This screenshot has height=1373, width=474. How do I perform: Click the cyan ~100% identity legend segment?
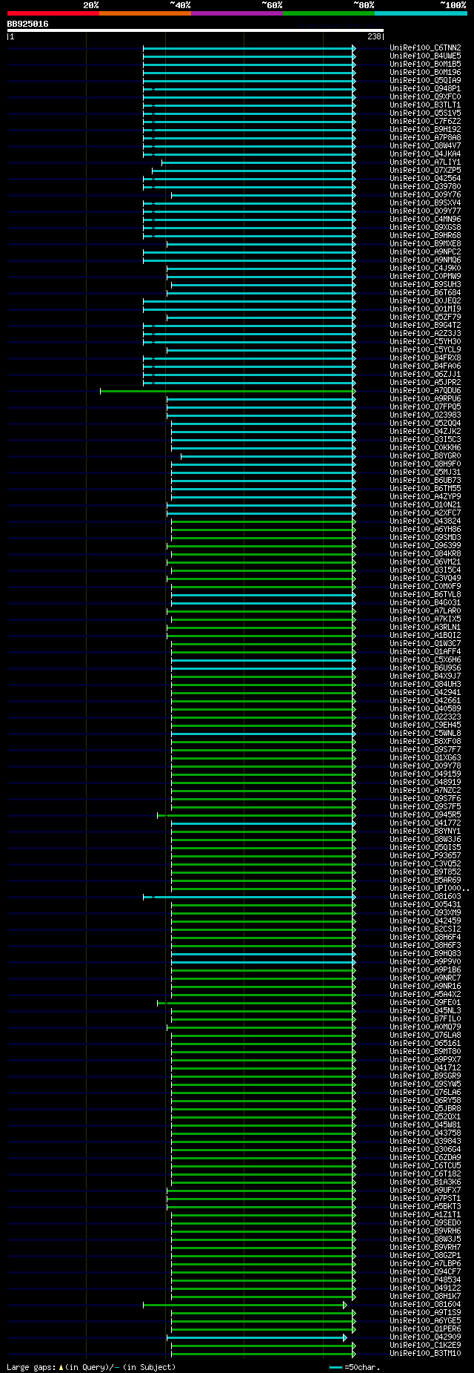click(x=421, y=13)
